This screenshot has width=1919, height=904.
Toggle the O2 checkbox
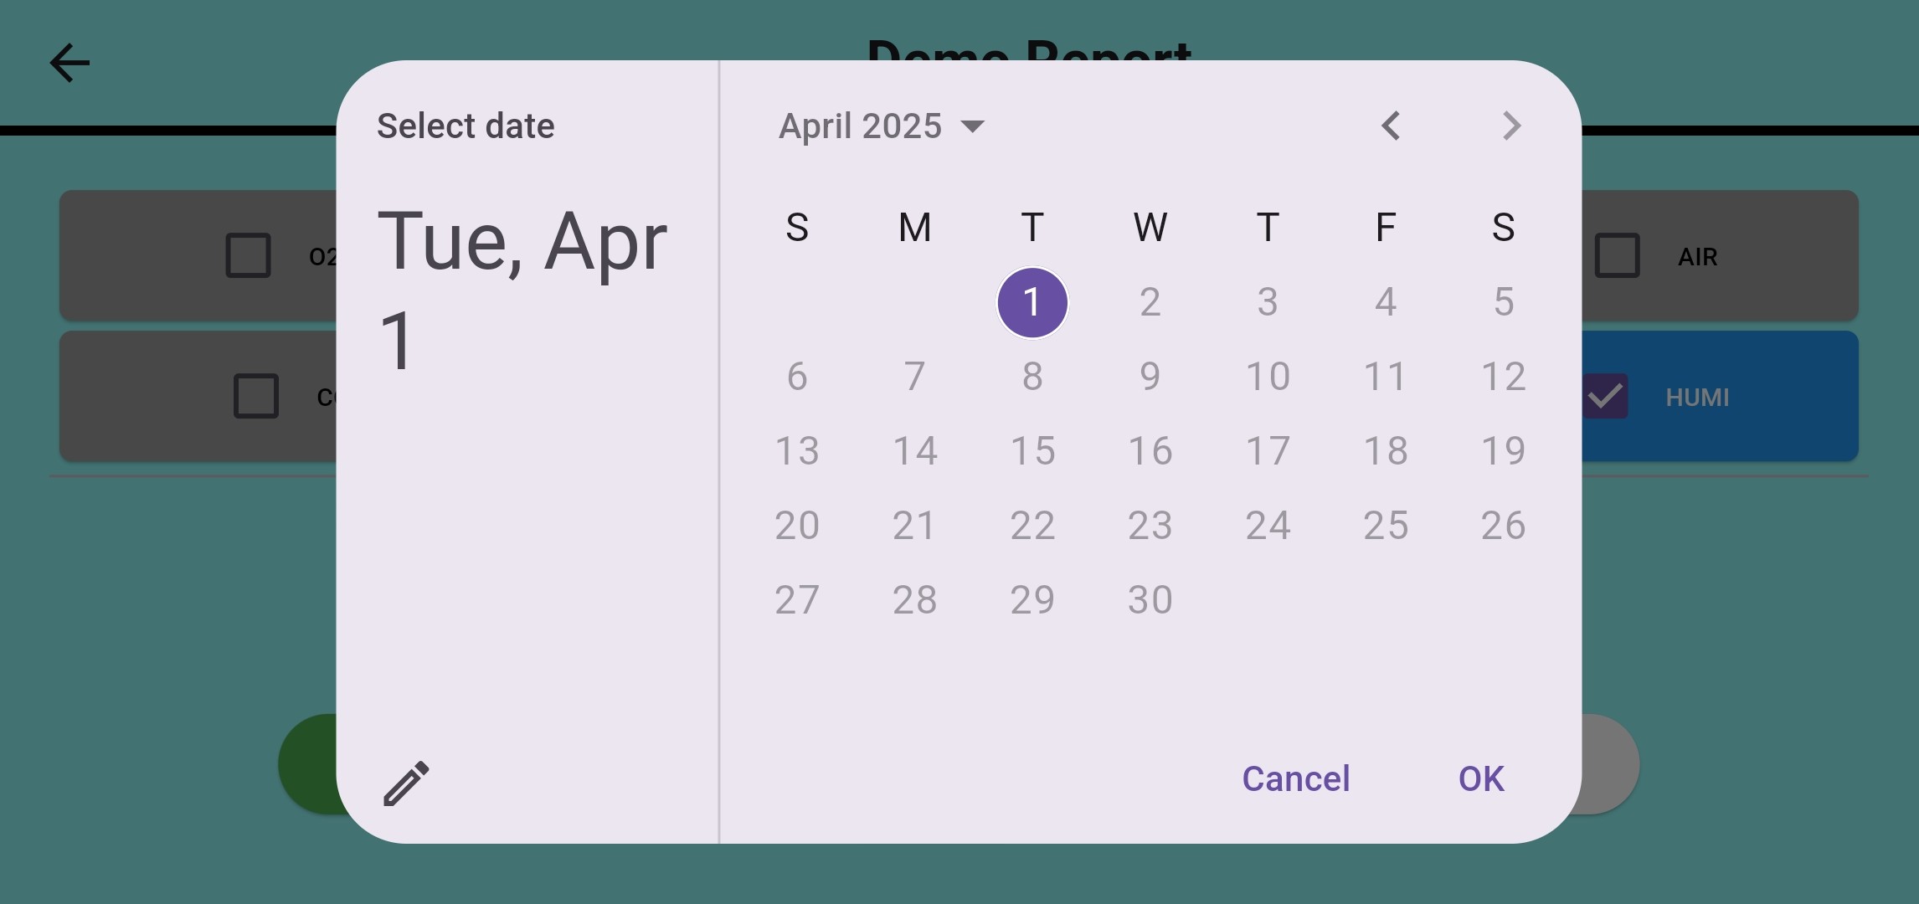[248, 256]
